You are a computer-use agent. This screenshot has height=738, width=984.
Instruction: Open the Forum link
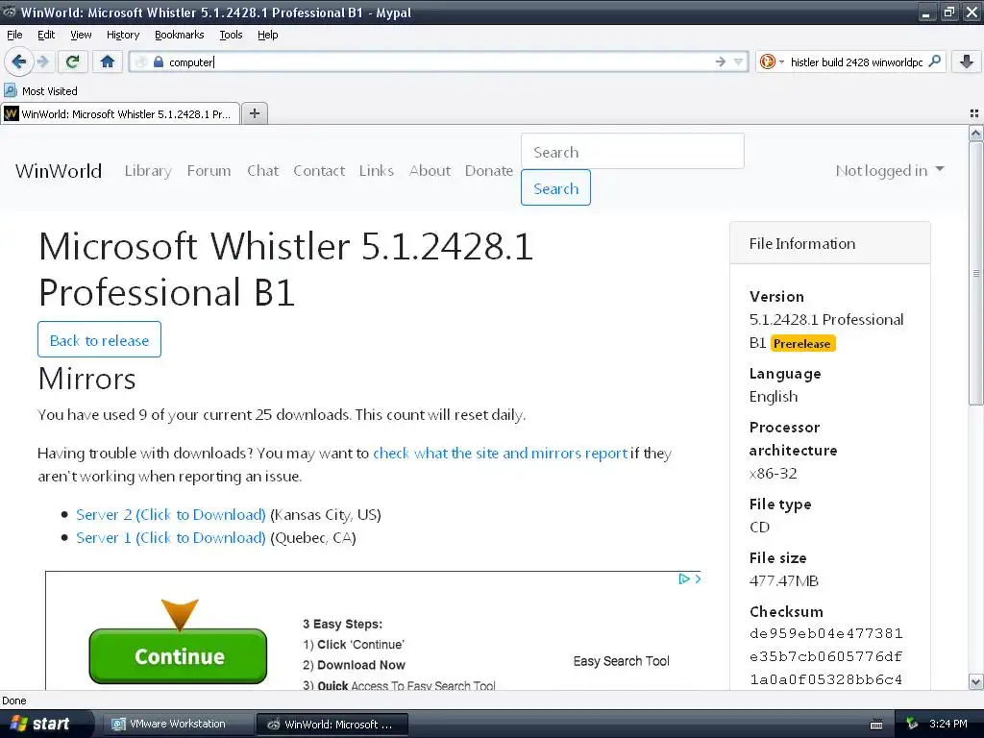pos(209,171)
